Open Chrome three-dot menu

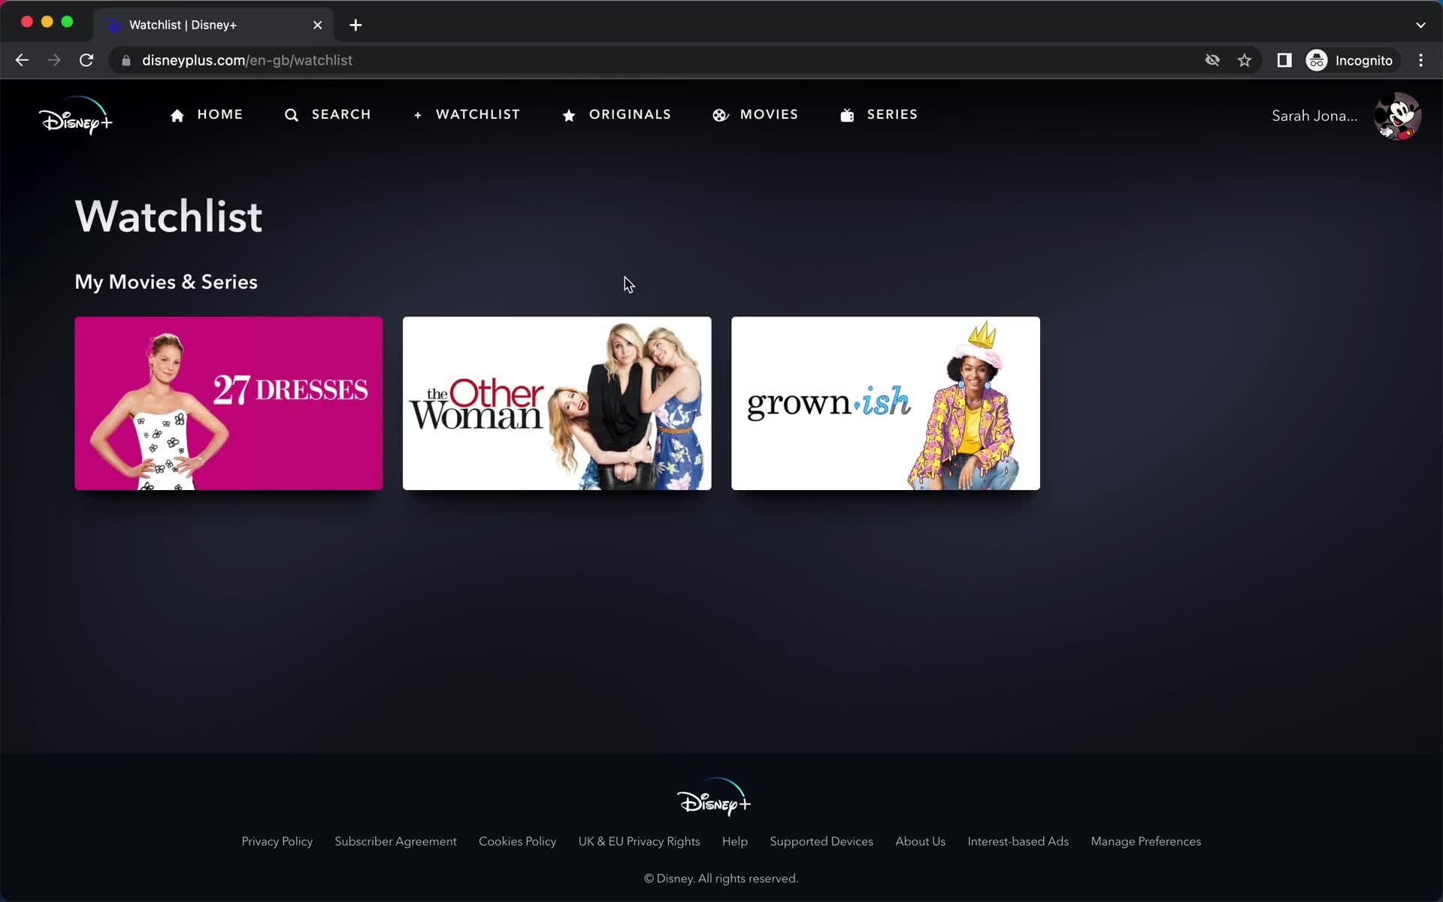[x=1420, y=60]
